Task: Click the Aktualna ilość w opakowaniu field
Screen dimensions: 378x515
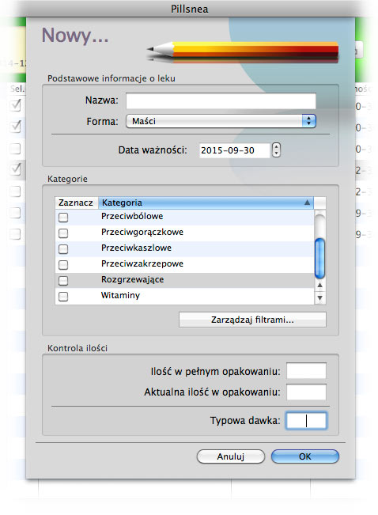Action: [x=306, y=392]
